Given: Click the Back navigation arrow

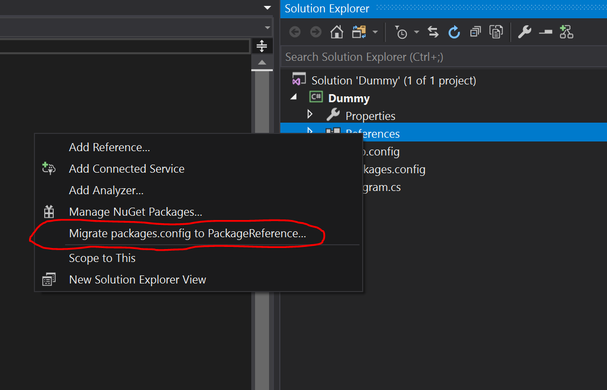Looking at the screenshot, I should click(294, 32).
